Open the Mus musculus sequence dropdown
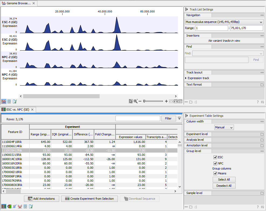266x211 pixels. pyautogui.click(x=224, y=22)
